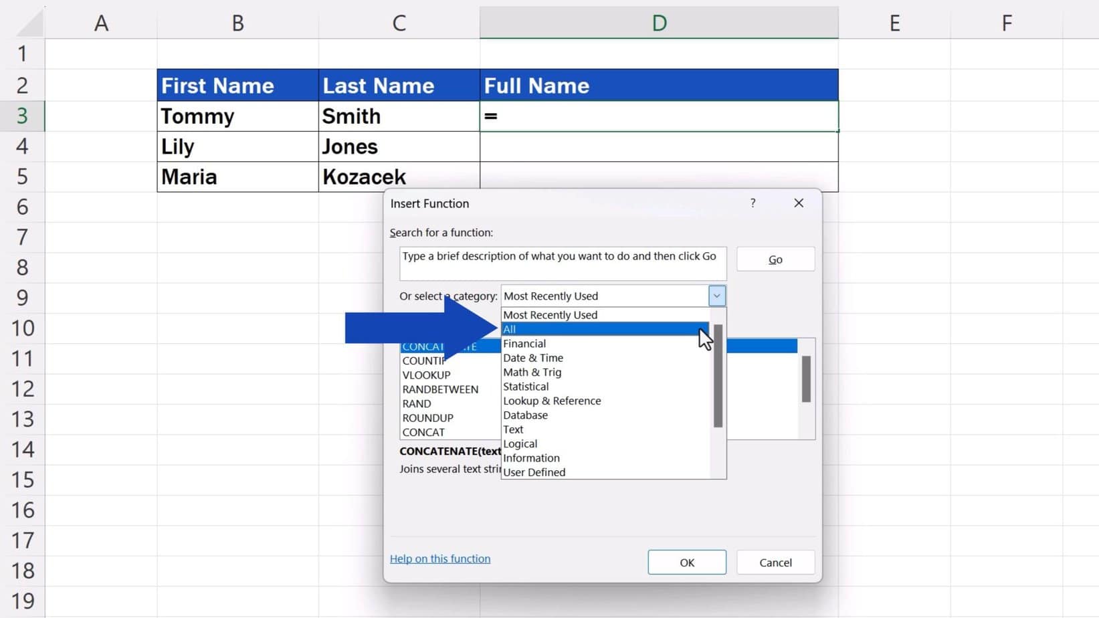Click the function list scrollbar

[x=806, y=379]
